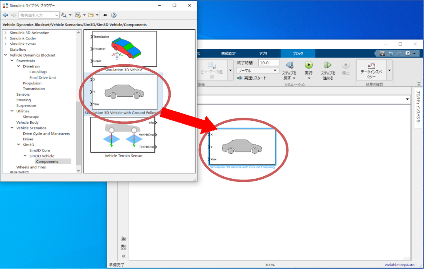Click the Step Back (ステップを戻す) button
Viewport: 424px width, 269px height.
pyautogui.click(x=289, y=70)
